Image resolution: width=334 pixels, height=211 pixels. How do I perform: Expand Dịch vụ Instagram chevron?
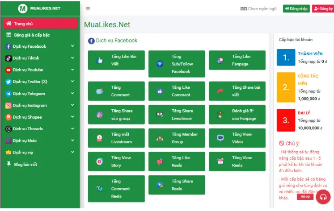click(x=72, y=105)
